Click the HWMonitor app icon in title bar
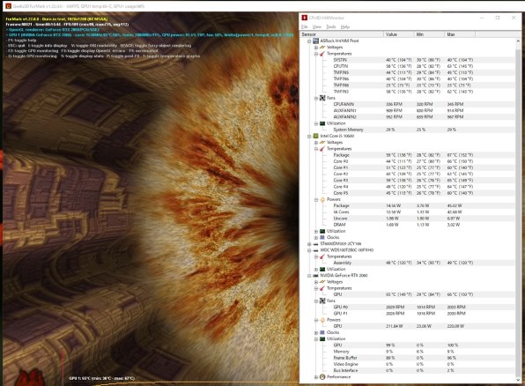 pos(305,18)
